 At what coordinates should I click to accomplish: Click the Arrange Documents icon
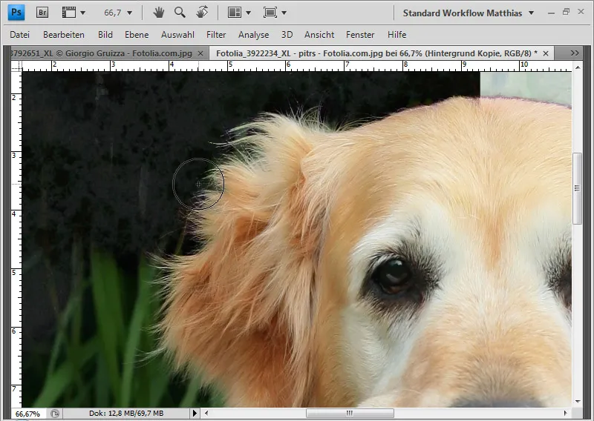pos(235,13)
